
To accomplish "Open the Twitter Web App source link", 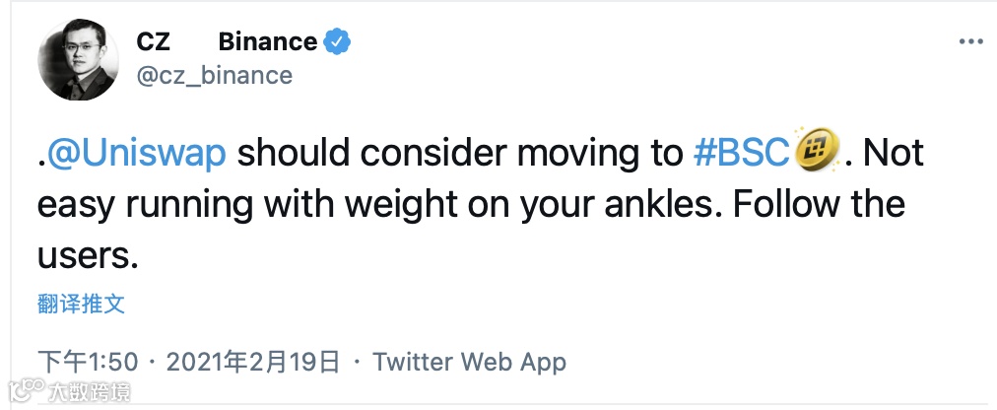I will point(469,362).
